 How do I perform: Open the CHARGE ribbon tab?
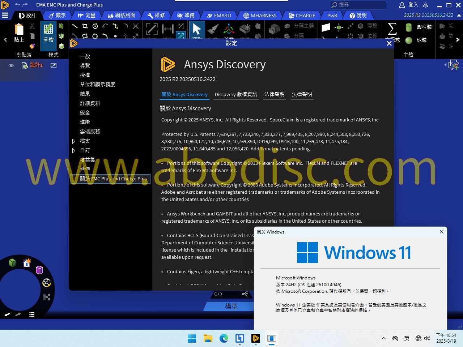coord(302,16)
